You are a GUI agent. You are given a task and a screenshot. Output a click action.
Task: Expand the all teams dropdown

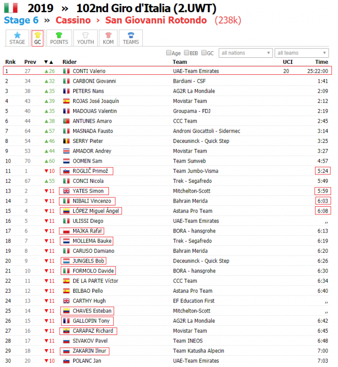[302, 53]
